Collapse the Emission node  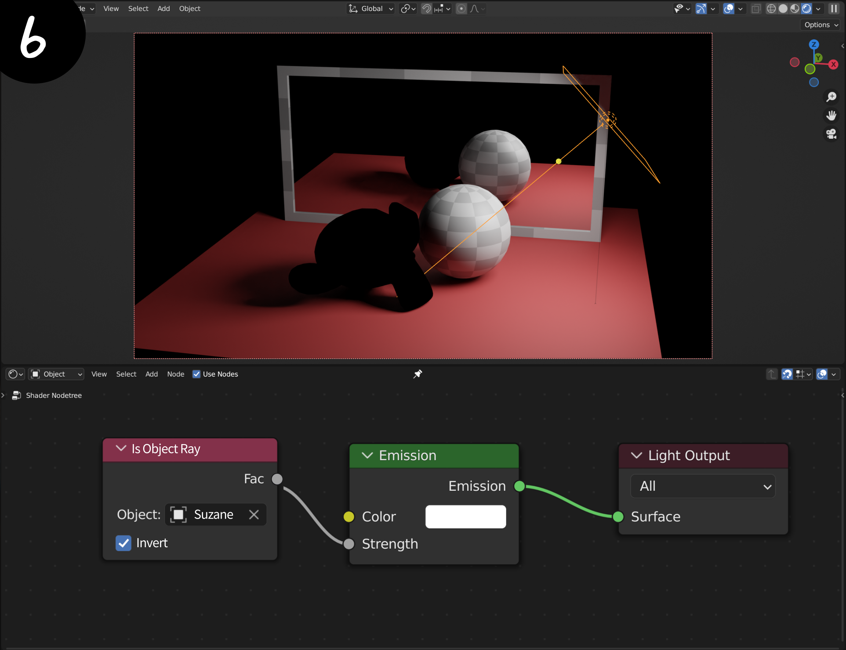point(367,455)
